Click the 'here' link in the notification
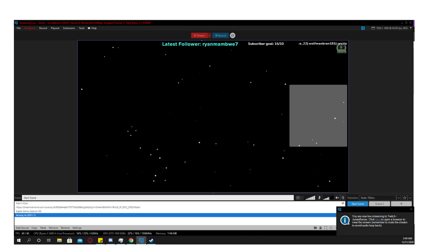This screenshot has width=446, height=250. (x=378, y=219)
